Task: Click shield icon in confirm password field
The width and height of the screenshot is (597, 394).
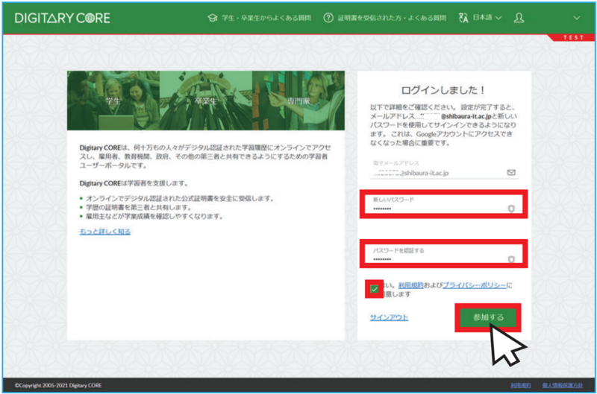Action: 511,259
